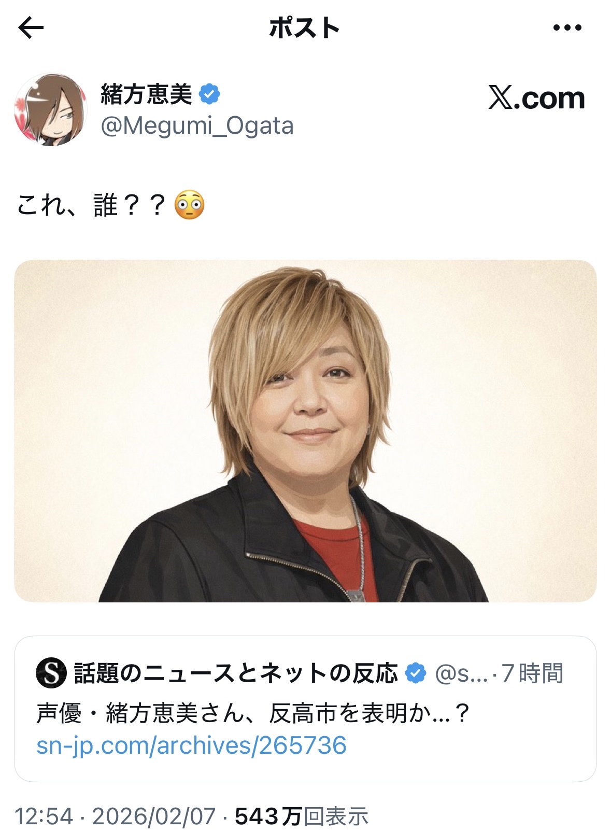Go back using the left arrow
Image resolution: width=611 pixels, height=831 pixels.
[x=31, y=28]
